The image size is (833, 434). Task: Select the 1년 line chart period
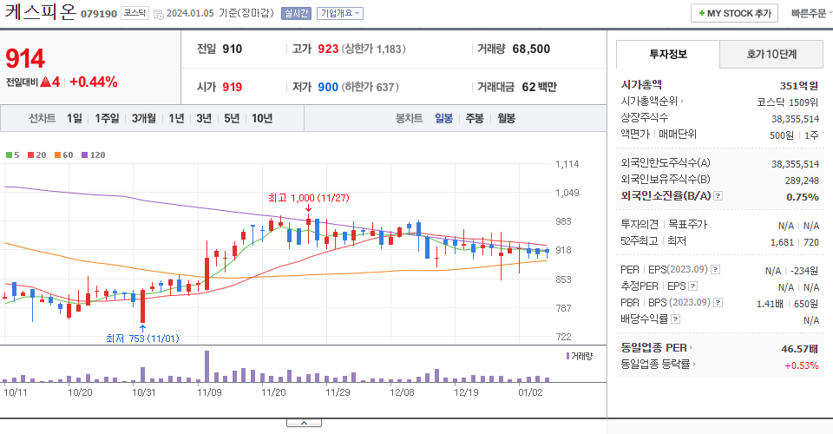[176, 118]
